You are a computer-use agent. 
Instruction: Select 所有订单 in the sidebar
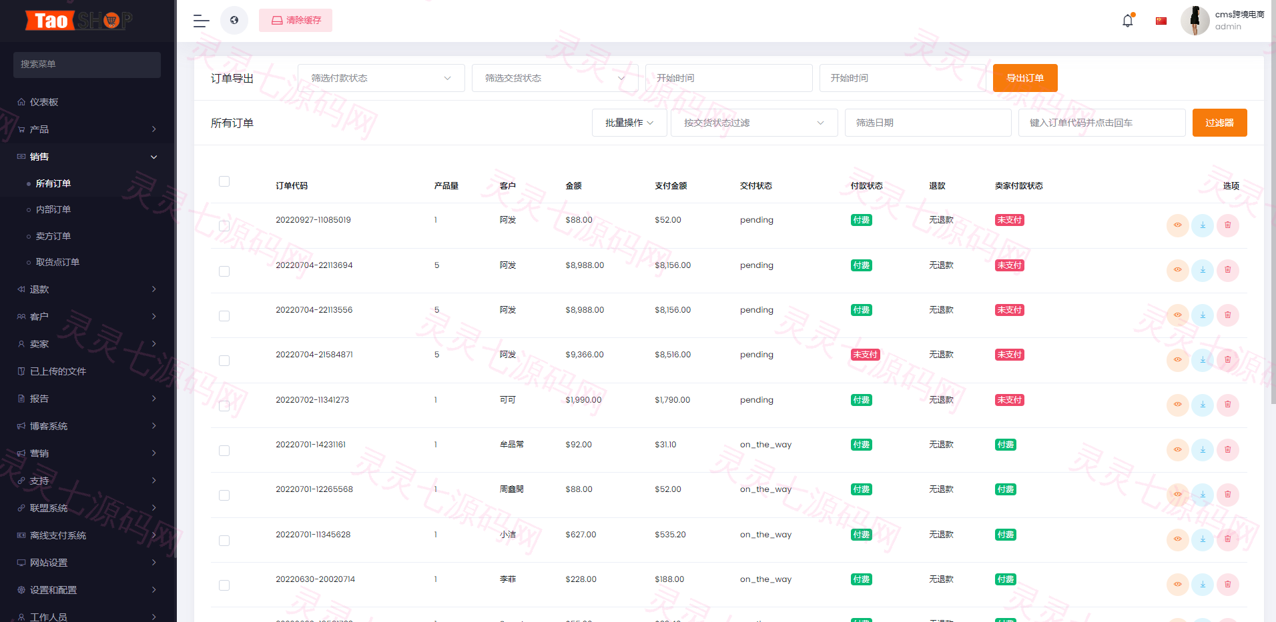coord(53,183)
